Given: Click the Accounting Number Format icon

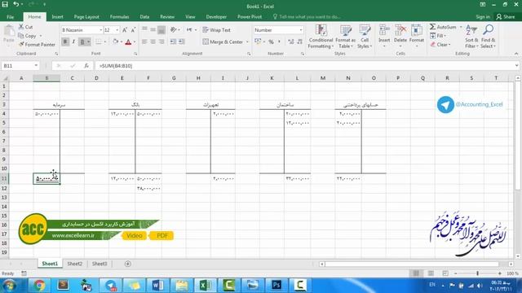Looking at the screenshot, I should pyautogui.click(x=258, y=42).
